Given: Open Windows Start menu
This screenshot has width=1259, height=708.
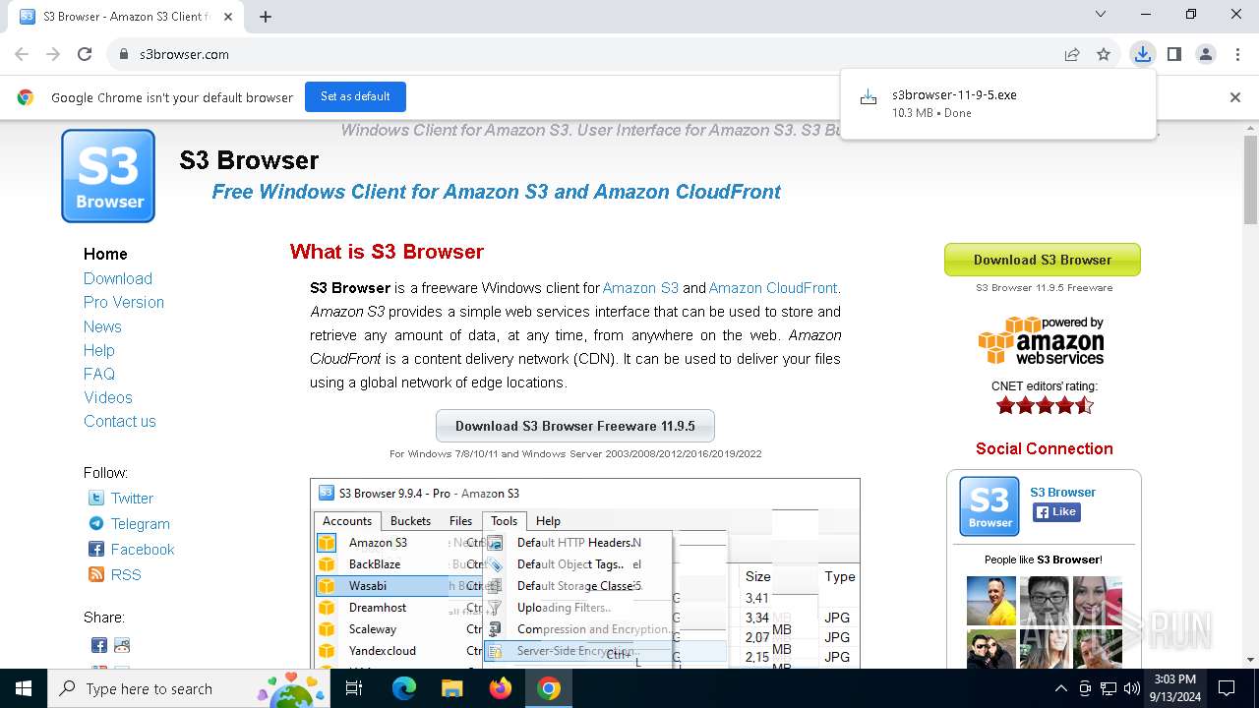Looking at the screenshot, I should 24,688.
